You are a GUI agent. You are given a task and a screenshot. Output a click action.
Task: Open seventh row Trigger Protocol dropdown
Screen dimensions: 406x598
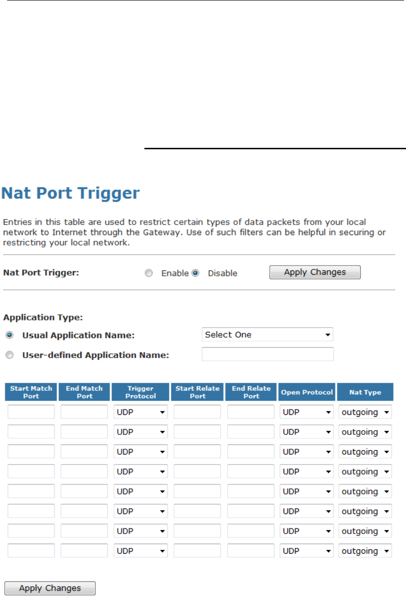point(141,531)
